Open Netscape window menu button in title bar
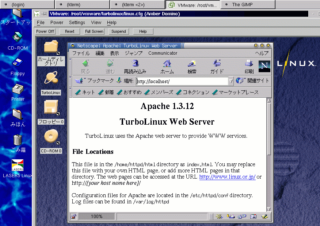The width and height of the screenshot is (320, 226). (x=73, y=46)
